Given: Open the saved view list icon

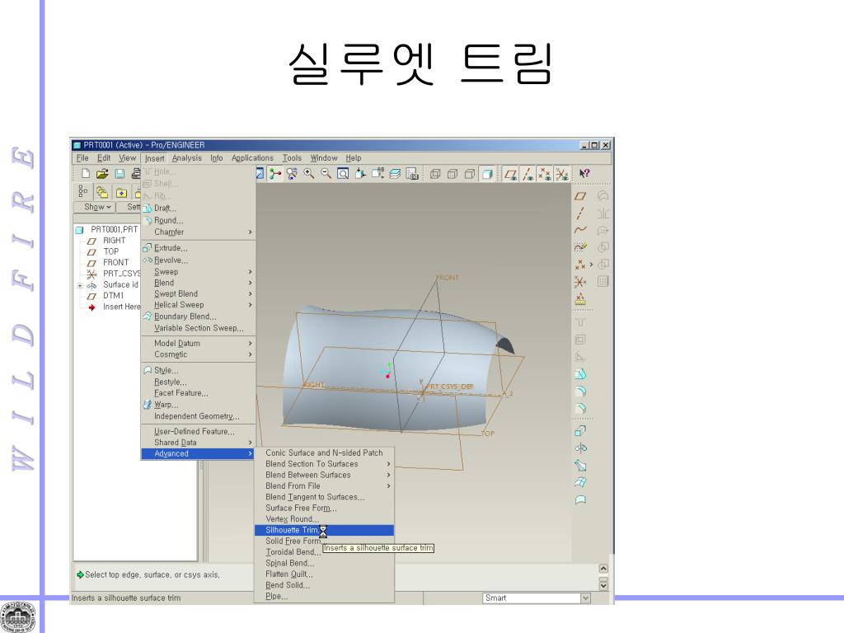Looking at the screenshot, I should point(377,173).
